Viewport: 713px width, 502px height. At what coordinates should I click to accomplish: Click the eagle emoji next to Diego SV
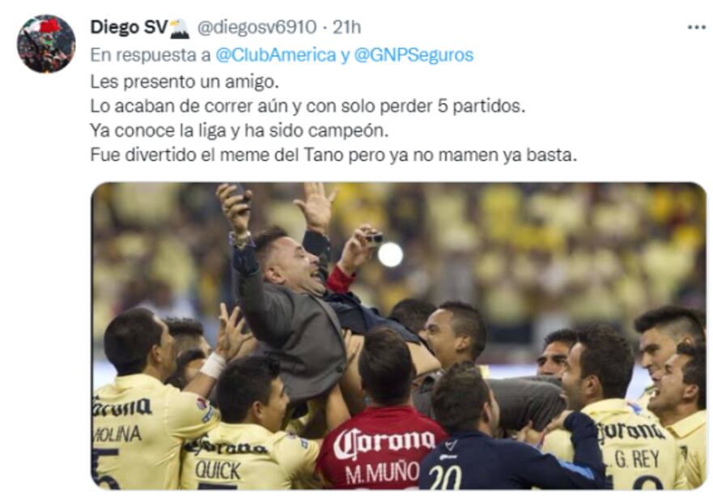[x=179, y=28]
